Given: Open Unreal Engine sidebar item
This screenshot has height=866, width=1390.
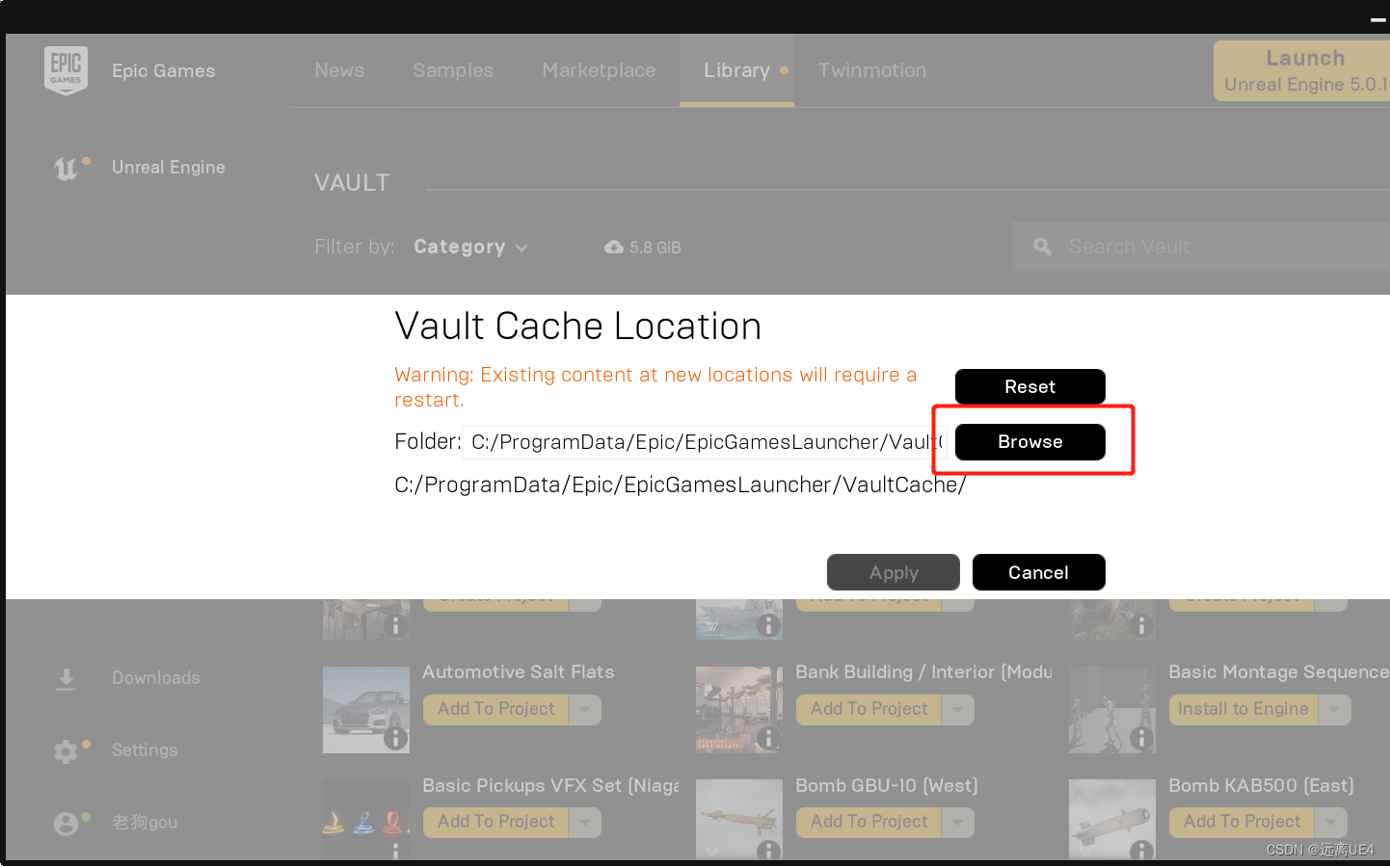Looking at the screenshot, I should click(x=169, y=168).
